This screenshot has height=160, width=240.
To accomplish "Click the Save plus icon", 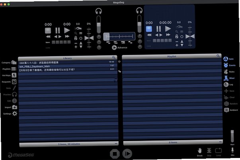I will pyautogui.click(x=226, y=91).
